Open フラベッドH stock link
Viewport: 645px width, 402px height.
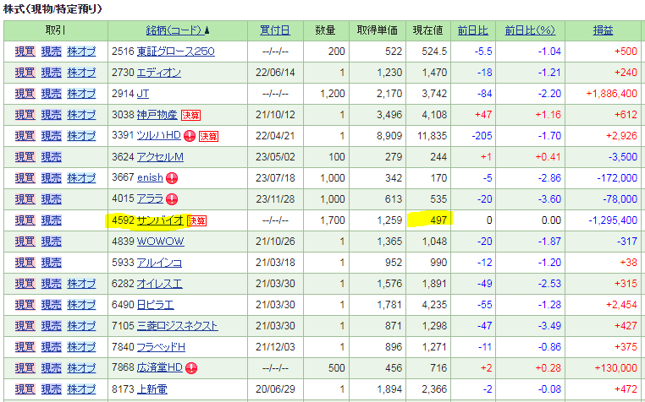point(161,347)
